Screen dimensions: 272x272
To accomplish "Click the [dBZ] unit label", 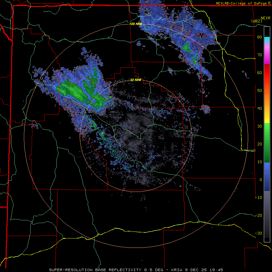I will pyautogui.click(x=257, y=21).
